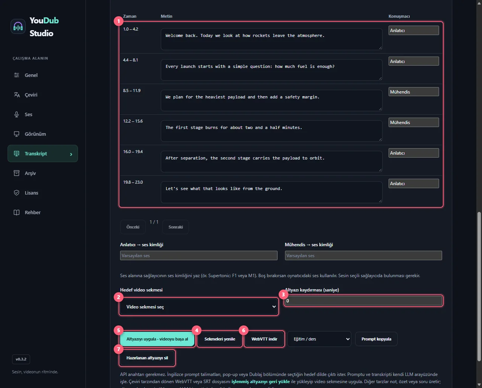This screenshot has width=482, height=388.
Task: Click the "12.2 – 15.6" time cell
Action: [x=133, y=121]
